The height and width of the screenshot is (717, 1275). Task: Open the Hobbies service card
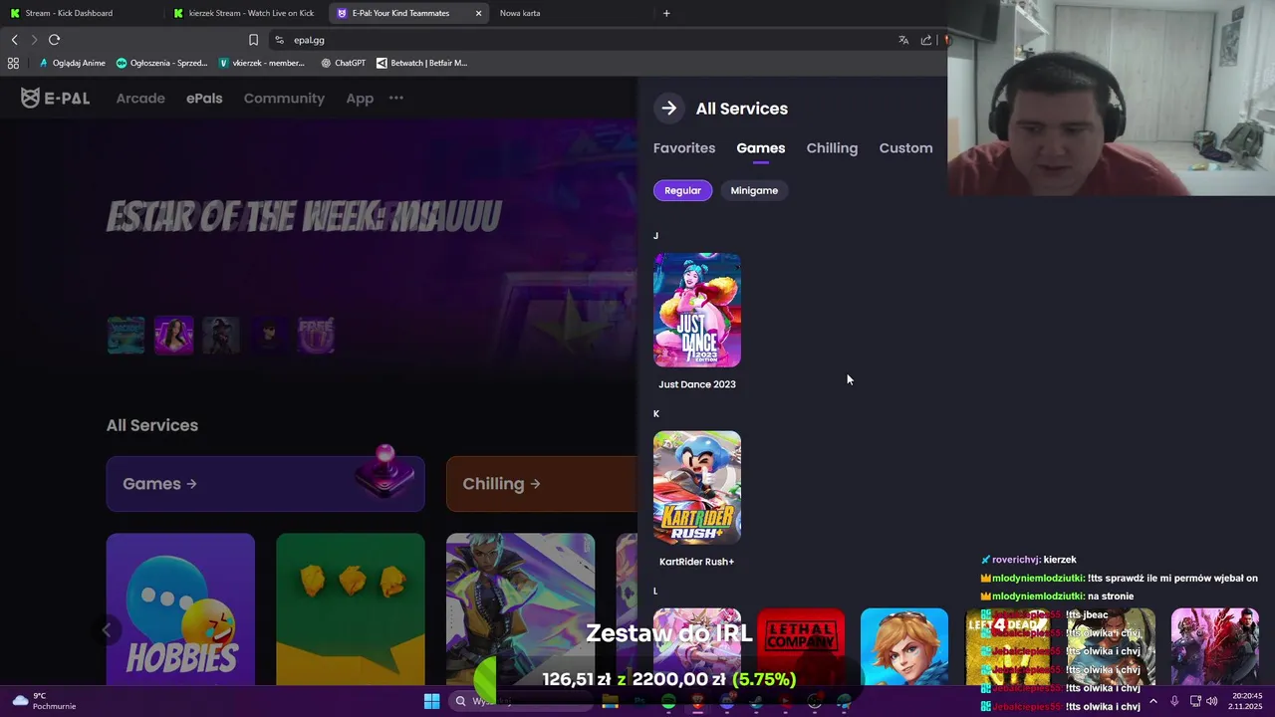coord(180,609)
